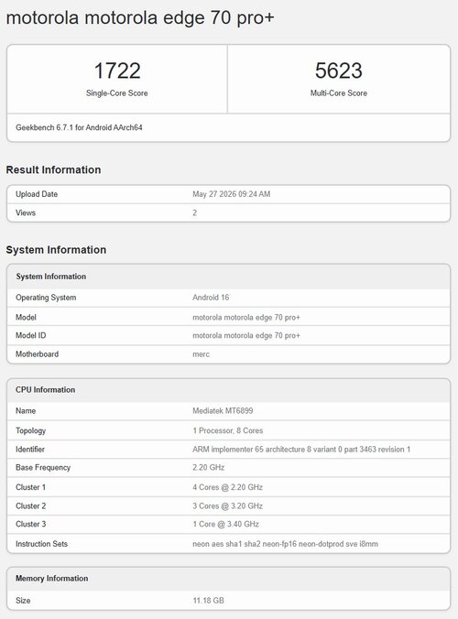Select the ARM implementer 65 identifier value
This screenshot has height=619, width=458.
301,450
